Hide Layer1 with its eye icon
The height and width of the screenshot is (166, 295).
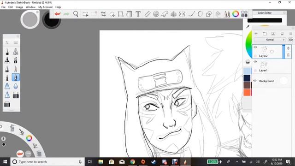point(255,61)
